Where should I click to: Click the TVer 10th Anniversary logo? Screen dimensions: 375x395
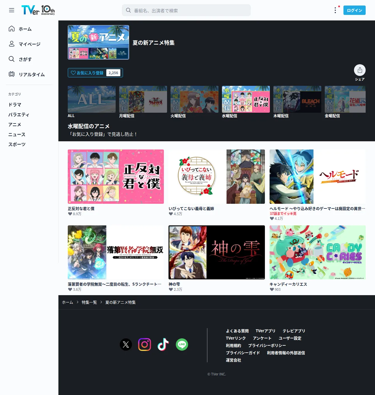[x=38, y=10]
